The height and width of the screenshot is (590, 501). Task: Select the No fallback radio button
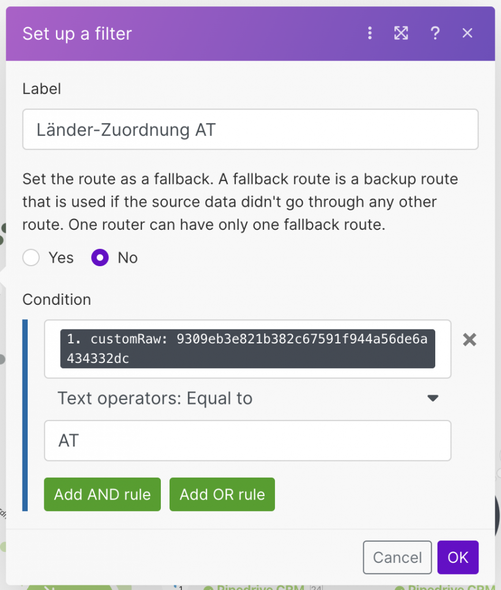tap(100, 258)
